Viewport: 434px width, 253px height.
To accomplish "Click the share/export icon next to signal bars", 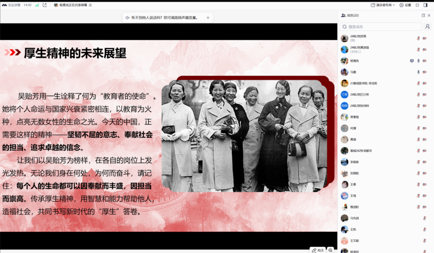I will pos(45,5).
